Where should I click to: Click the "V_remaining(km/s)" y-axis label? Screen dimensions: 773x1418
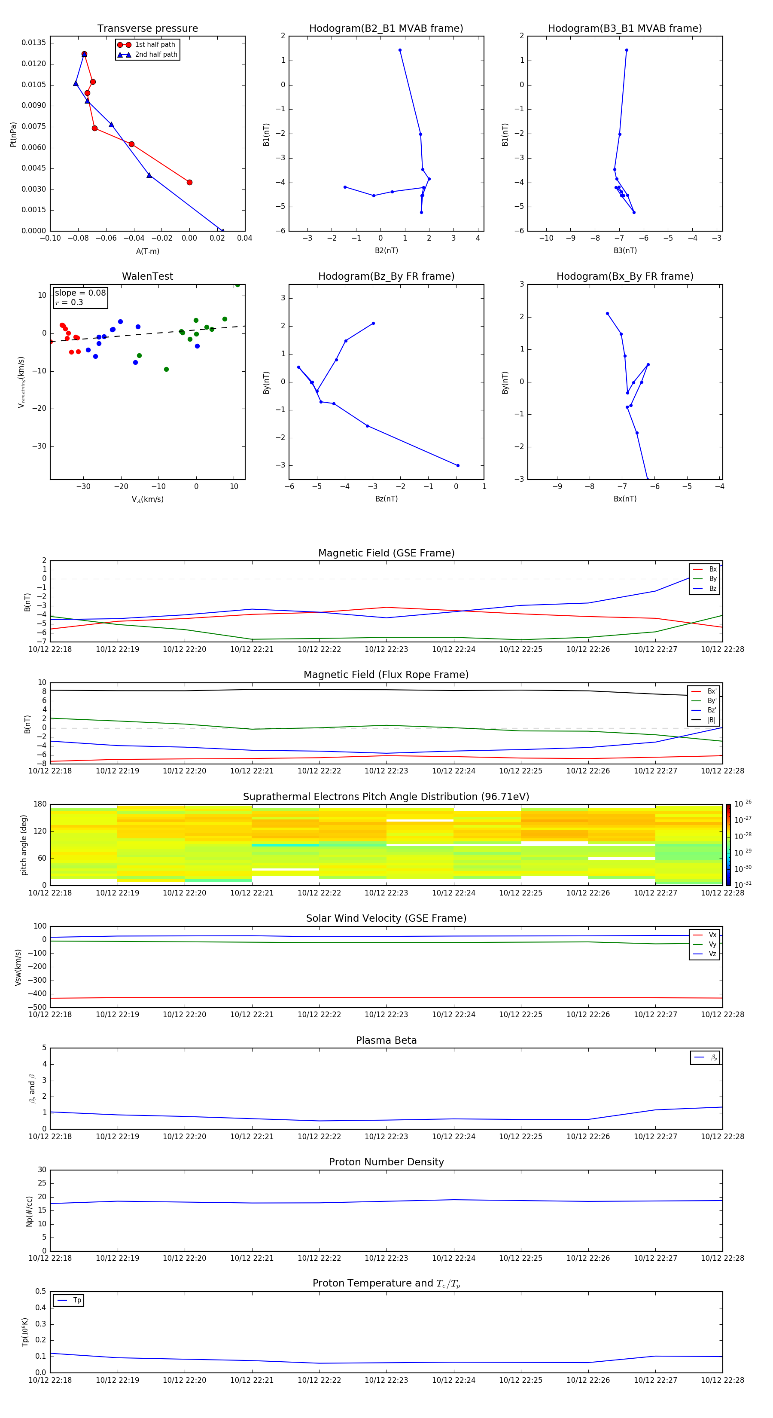pos(21,382)
